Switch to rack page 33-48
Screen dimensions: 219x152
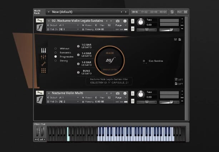point(154,12)
